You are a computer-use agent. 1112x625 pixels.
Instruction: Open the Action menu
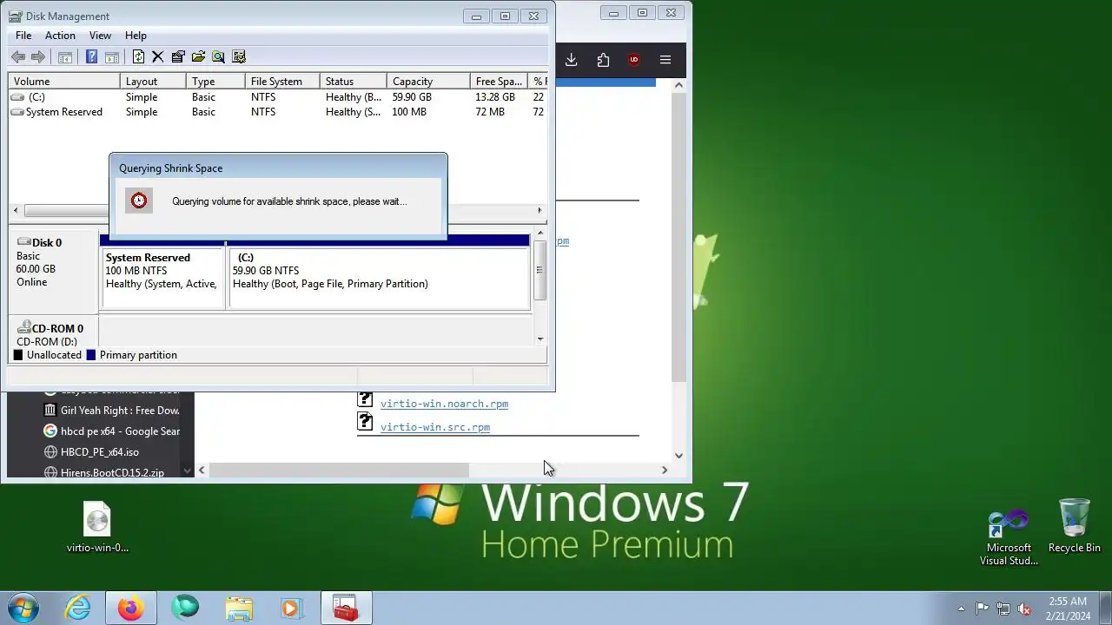click(x=60, y=36)
